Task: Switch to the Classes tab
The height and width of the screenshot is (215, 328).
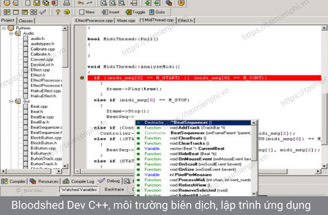Action: pyautogui.click(x=26, y=21)
